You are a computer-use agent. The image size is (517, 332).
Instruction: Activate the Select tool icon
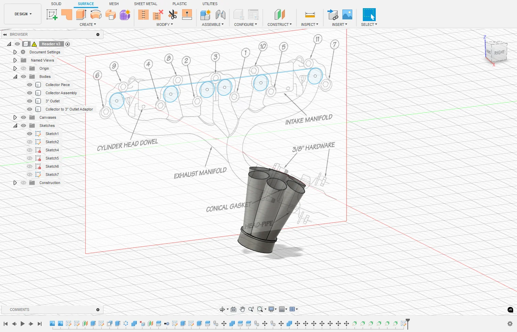369,15
